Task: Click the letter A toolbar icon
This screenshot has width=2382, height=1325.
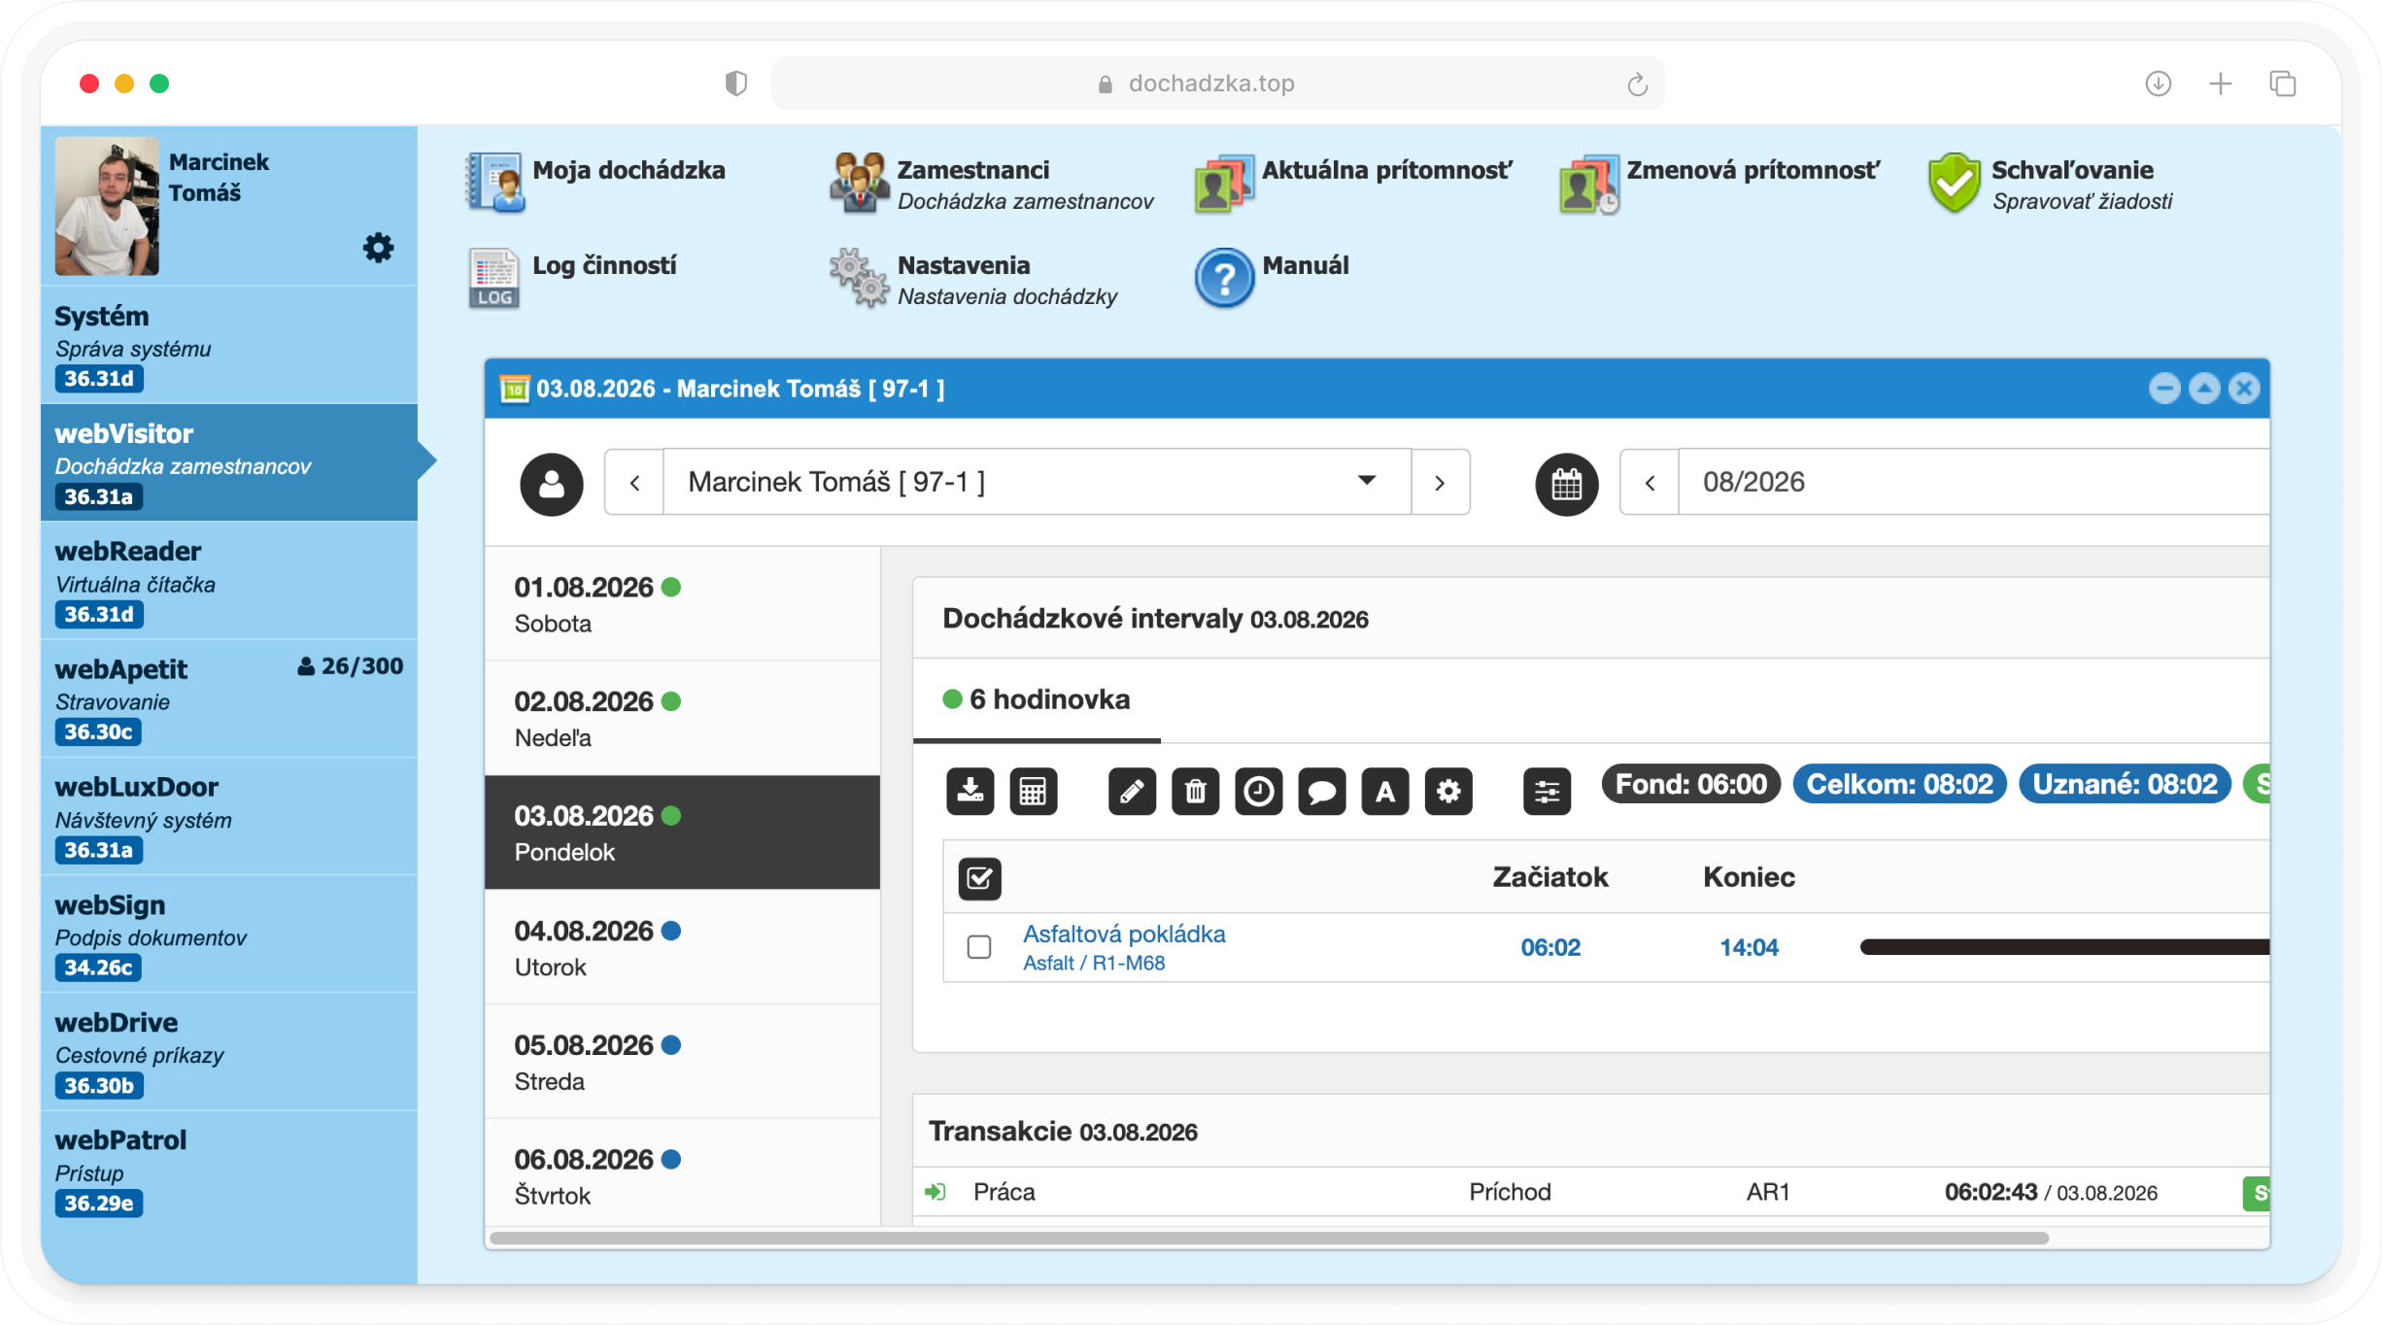Action: (x=1384, y=791)
